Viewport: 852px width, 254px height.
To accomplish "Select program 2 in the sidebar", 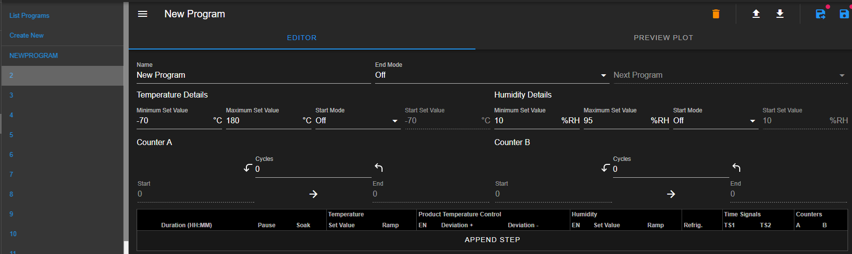I will 62,75.
